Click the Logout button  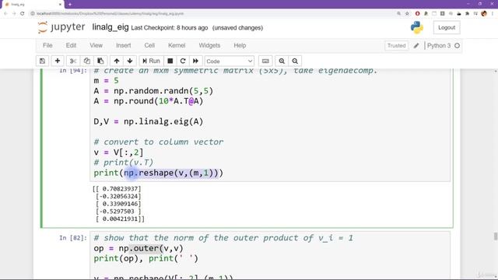[447, 28]
